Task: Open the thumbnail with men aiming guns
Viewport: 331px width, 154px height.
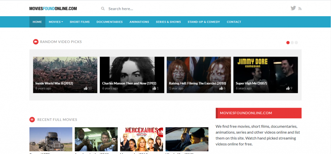Action: pos(96,139)
